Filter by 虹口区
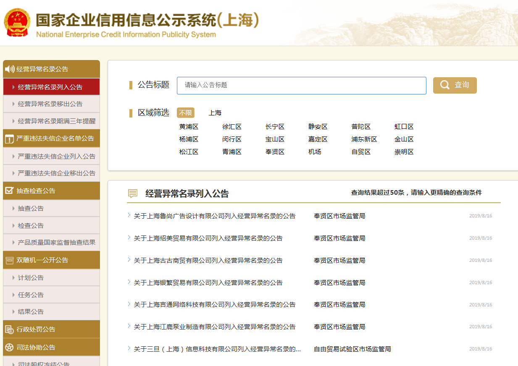This screenshot has height=366, width=518. 404,127
